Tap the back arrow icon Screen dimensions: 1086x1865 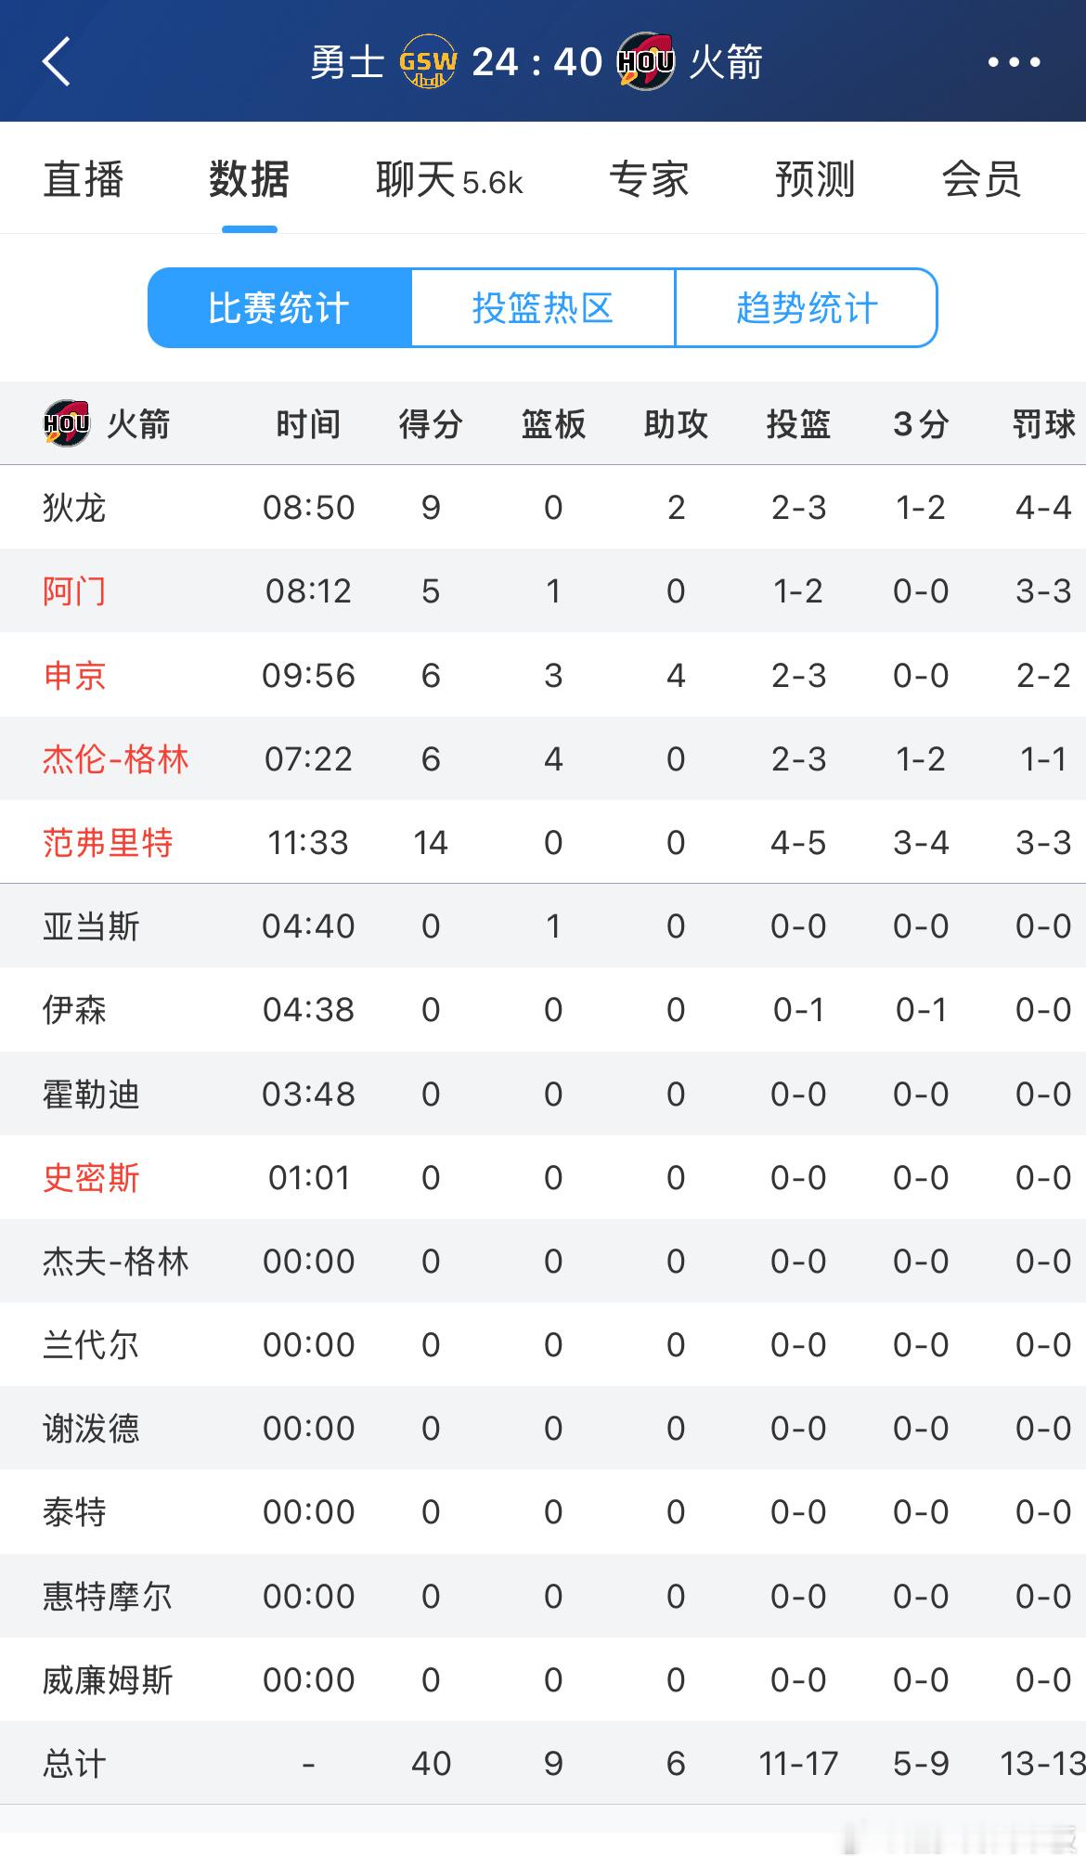(x=57, y=62)
